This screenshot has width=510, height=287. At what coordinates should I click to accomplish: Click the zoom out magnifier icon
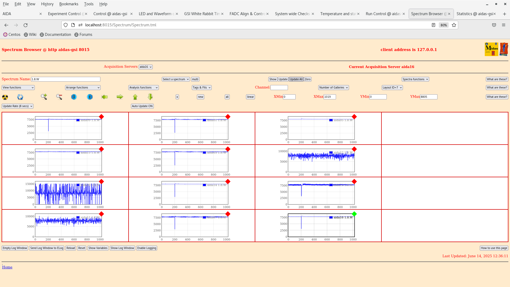59,97
